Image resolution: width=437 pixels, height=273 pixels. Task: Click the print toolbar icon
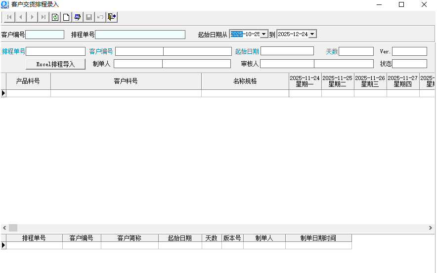coord(78,17)
